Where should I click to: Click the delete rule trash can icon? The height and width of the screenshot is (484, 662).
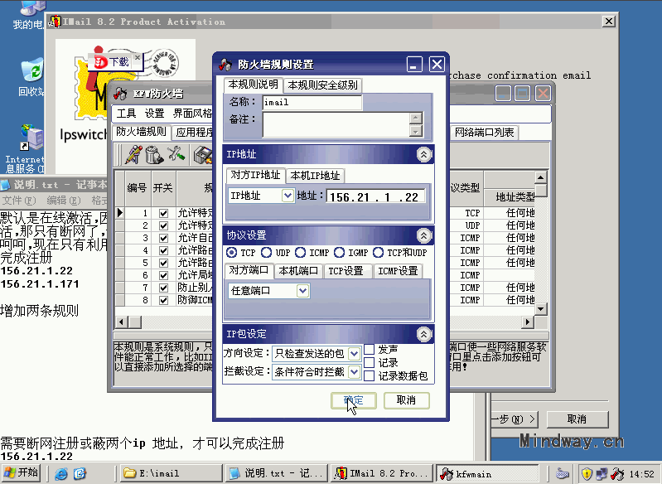[x=154, y=154]
